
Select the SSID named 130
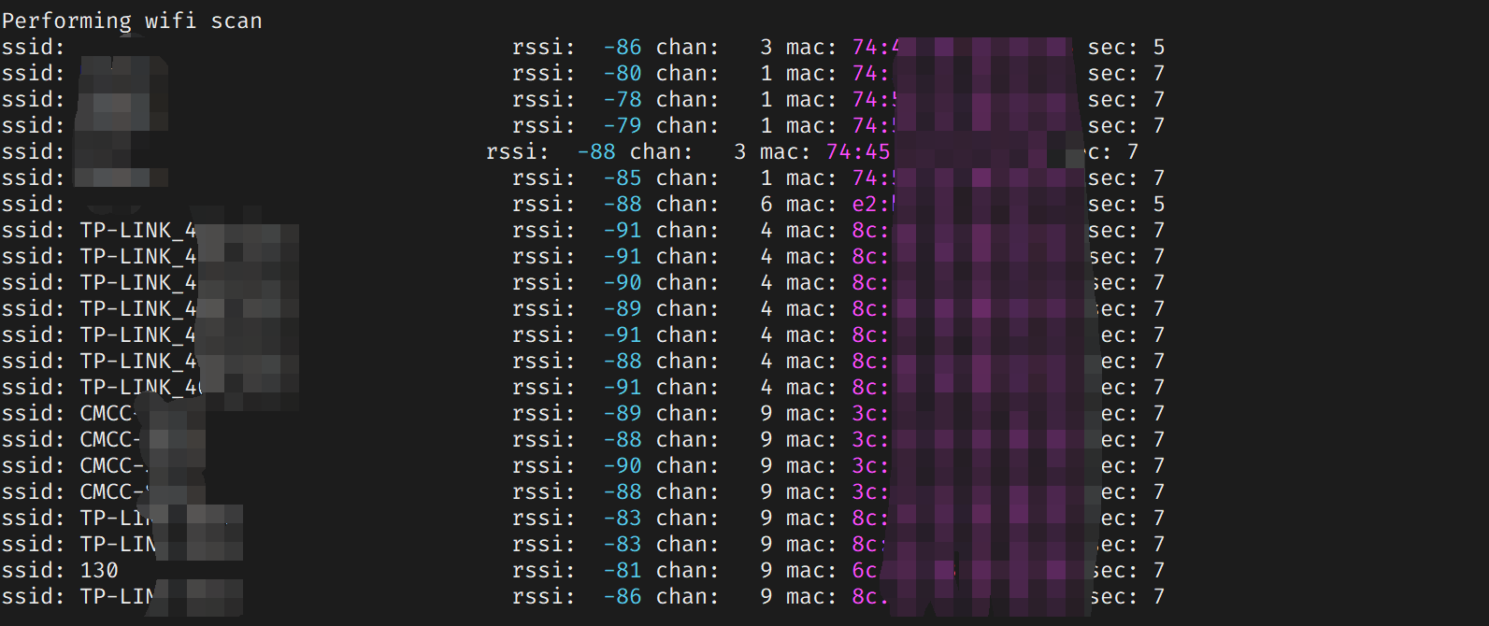(99, 570)
